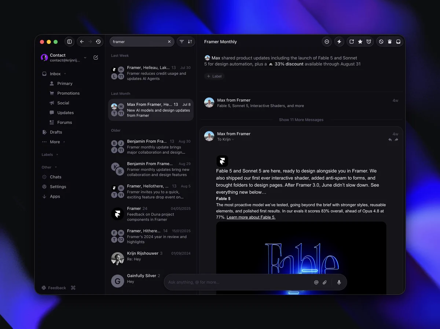The image size is (440, 329).
Task: Star the Framer Monthly thread
Action: pyautogui.click(x=360, y=42)
